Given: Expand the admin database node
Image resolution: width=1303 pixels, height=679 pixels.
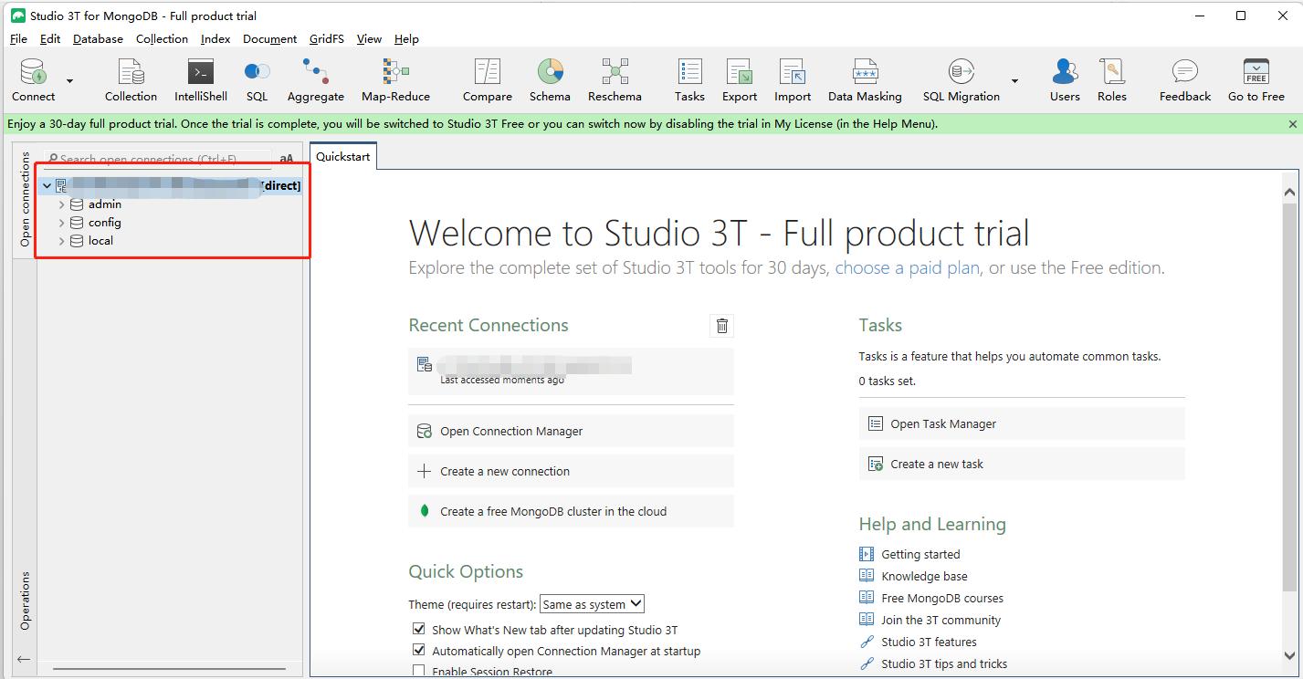Looking at the screenshot, I should point(61,204).
